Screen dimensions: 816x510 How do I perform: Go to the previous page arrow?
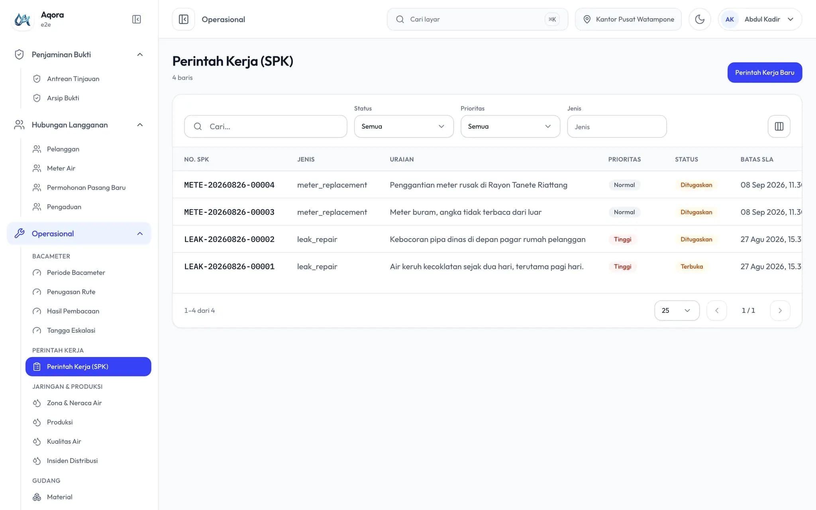pos(716,310)
